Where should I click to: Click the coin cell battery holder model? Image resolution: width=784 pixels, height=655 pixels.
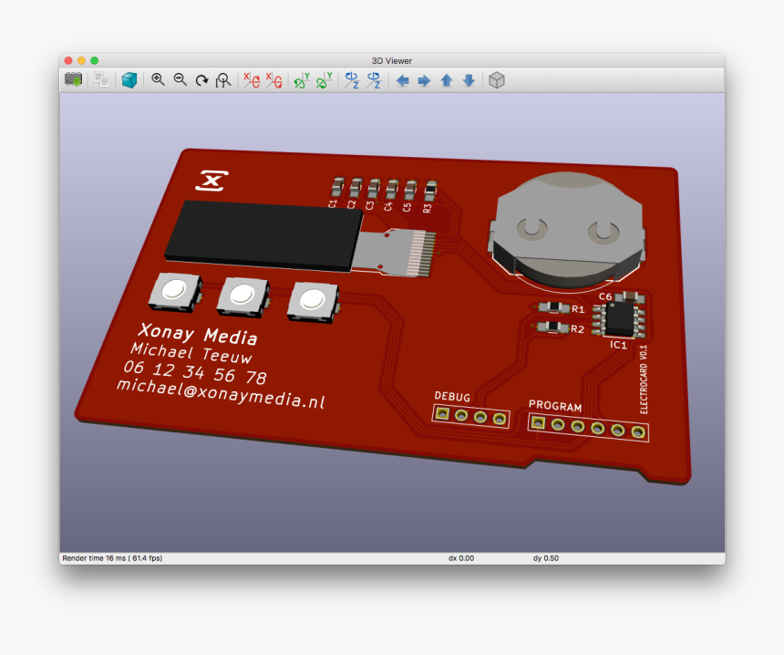[x=566, y=230]
